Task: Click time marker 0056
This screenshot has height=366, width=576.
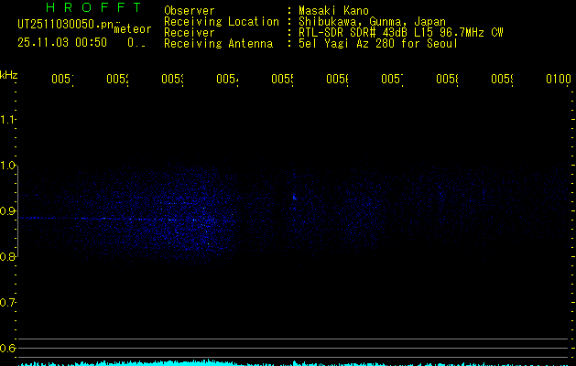Action: coord(337,79)
